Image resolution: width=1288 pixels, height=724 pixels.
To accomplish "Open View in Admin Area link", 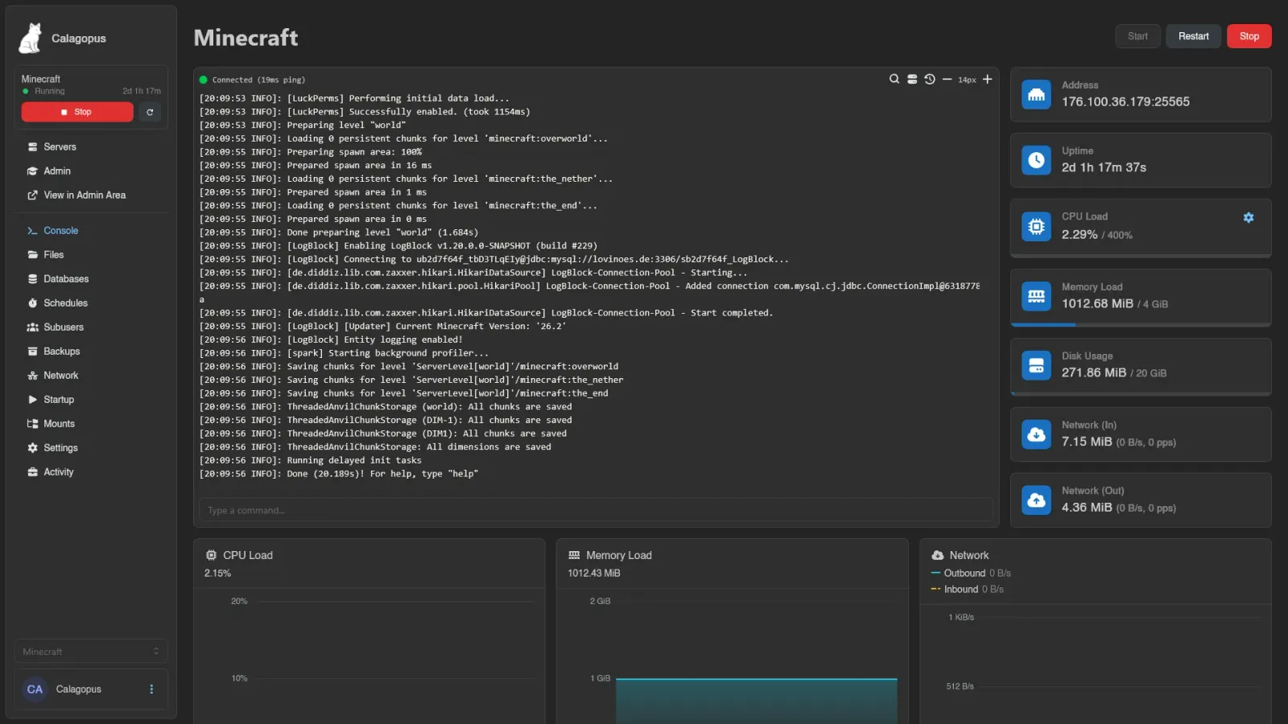I will pyautogui.click(x=91, y=195).
